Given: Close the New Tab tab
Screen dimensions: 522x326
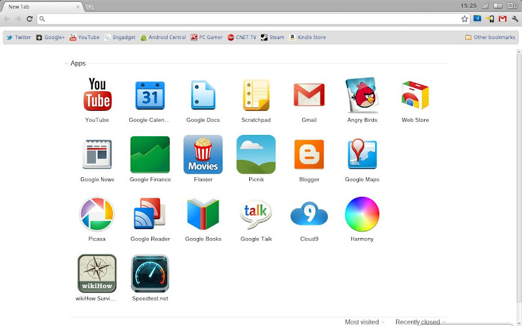Looking at the screenshot, I should tap(78, 7).
